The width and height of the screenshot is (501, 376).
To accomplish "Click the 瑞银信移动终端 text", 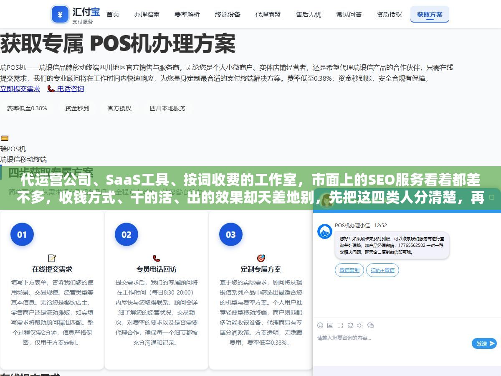I will pyautogui.click(x=23, y=159).
